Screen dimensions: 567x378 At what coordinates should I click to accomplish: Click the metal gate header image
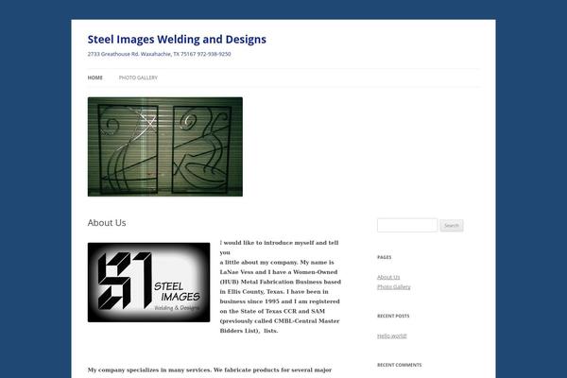[x=164, y=146]
